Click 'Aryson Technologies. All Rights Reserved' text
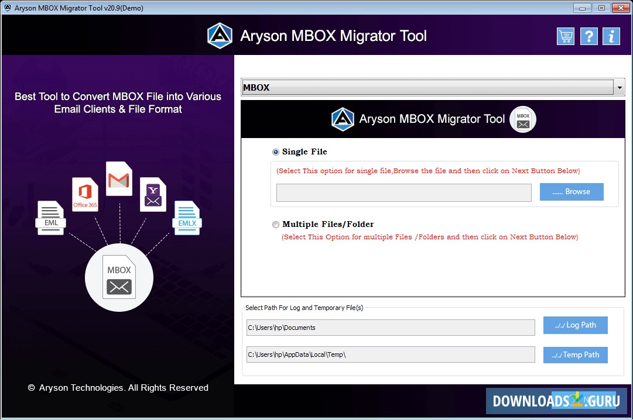This screenshot has height=420, width=633. click(124, 388)
